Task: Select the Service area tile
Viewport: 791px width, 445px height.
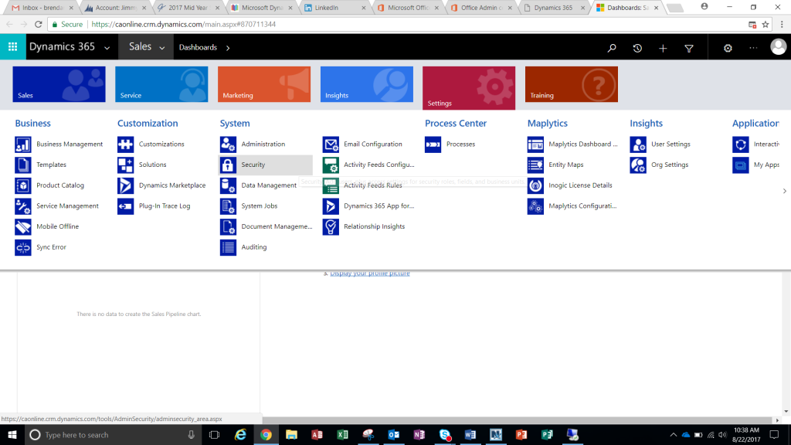Action: click(x=161, y=84)
